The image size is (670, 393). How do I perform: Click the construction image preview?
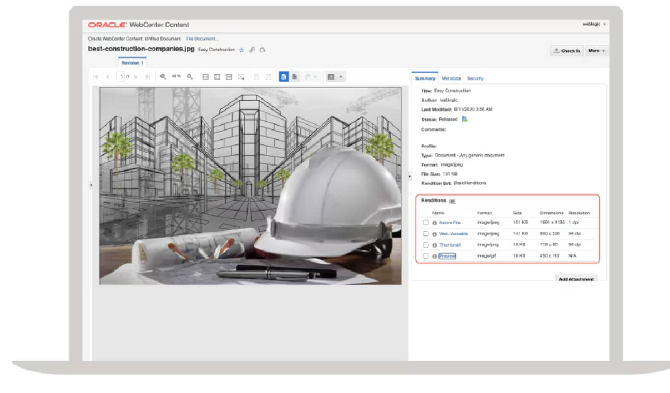[x=250, y=186]
